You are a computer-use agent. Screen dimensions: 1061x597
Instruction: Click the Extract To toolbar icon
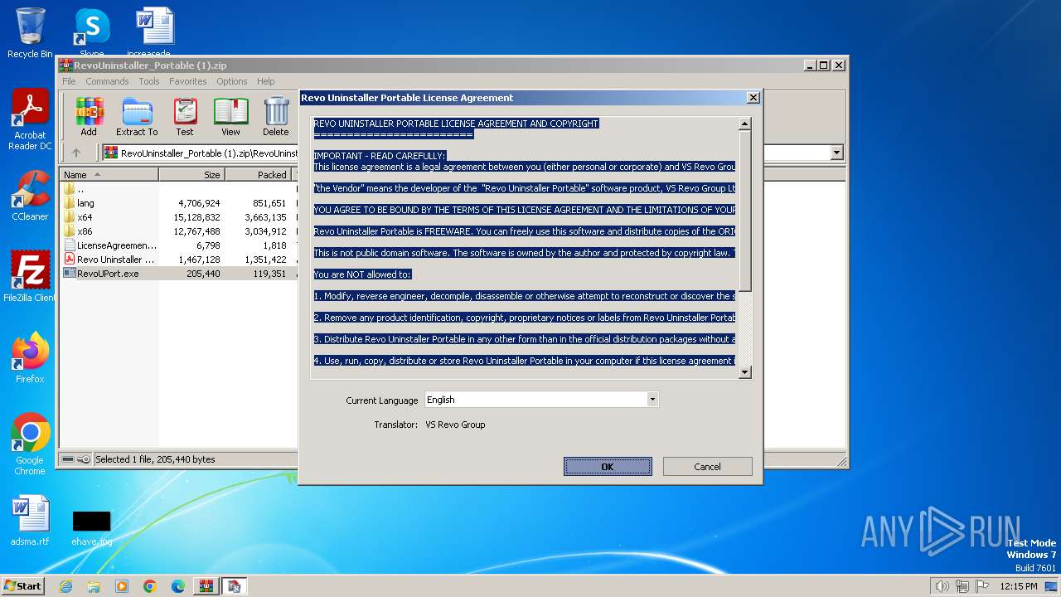click(137, 117)
